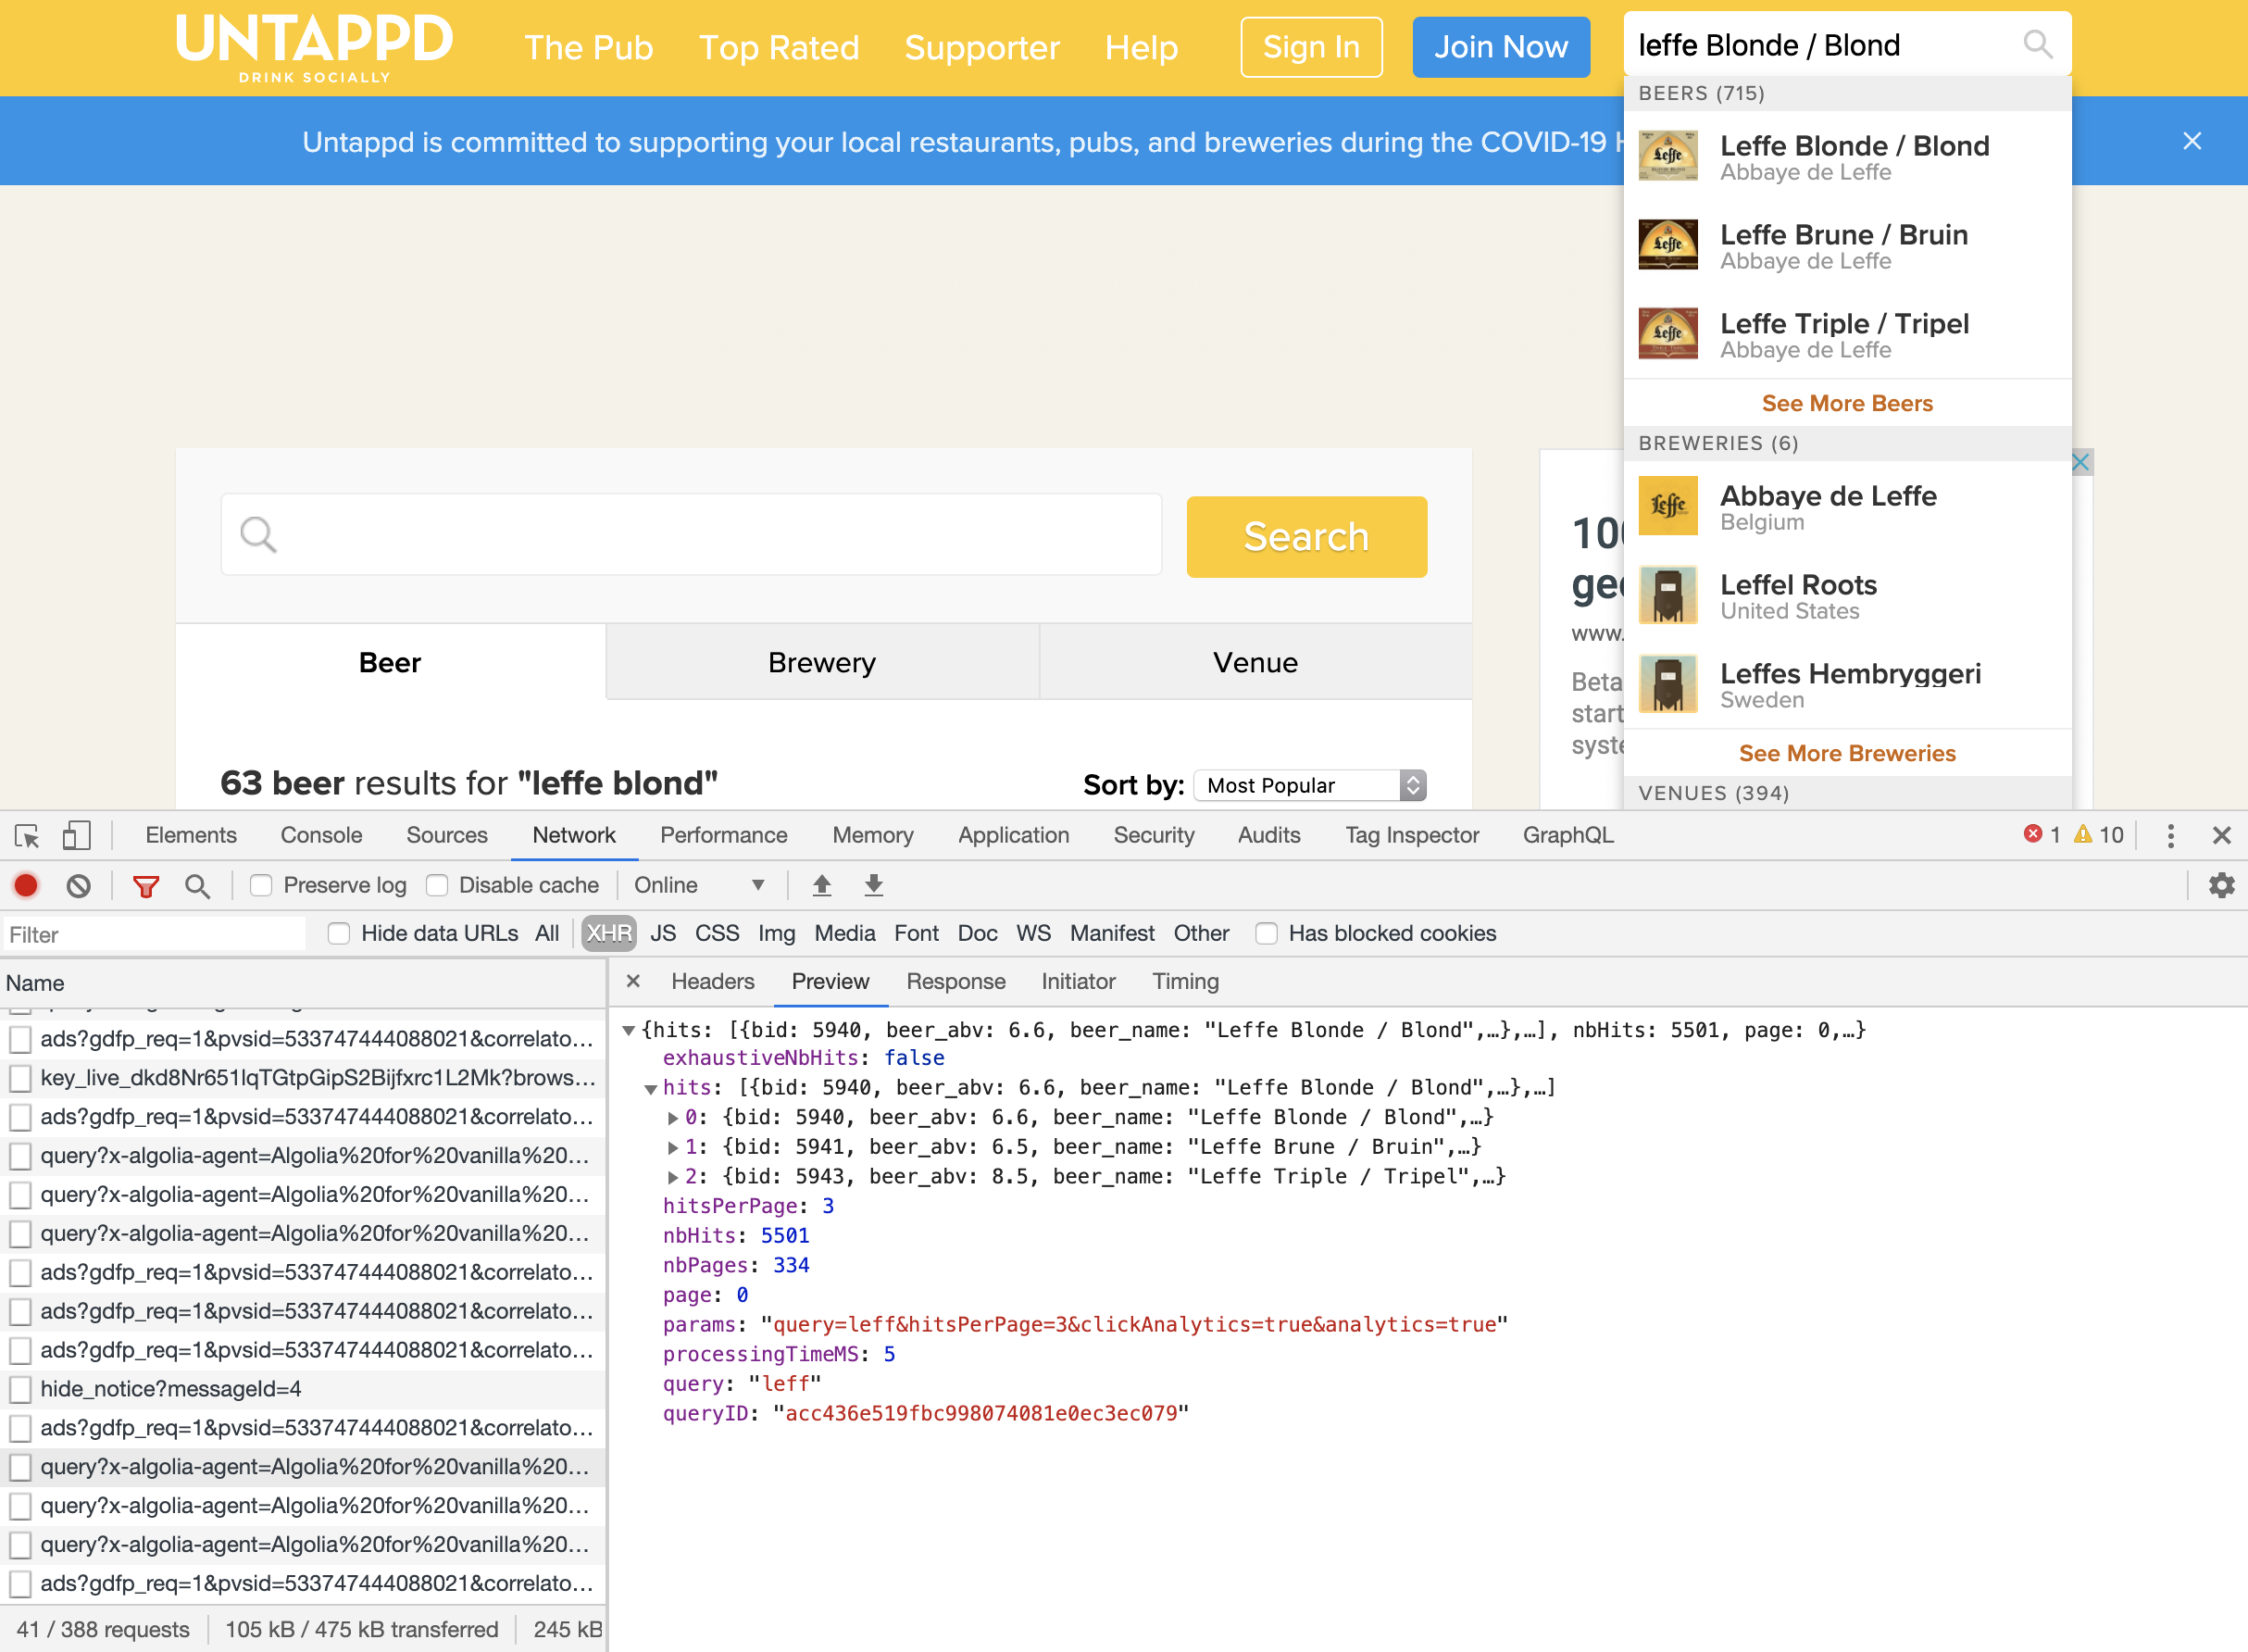Image resolution: width=2248 pixels, height=1652 pixels.
Task: Open DevTools three-dot menu
Action: coord(2170,836)
